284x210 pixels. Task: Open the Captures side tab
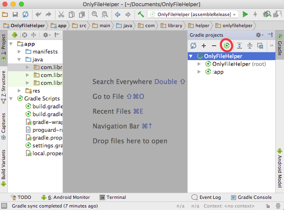pyautogui.click(x=4, y=126)
